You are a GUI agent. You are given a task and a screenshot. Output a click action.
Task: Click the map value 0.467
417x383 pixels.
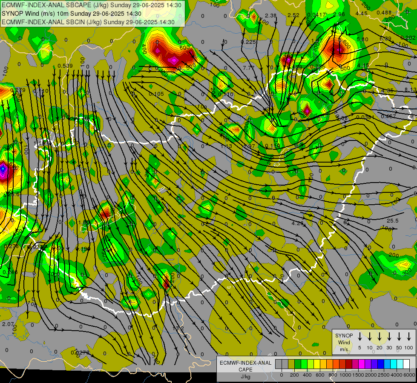(x=388, y=117)
